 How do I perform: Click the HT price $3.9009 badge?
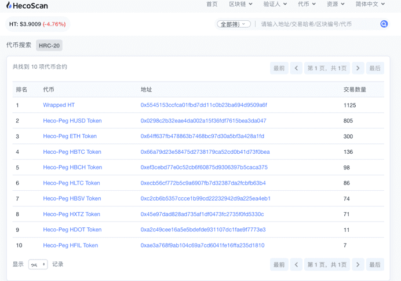click(38, 24)
